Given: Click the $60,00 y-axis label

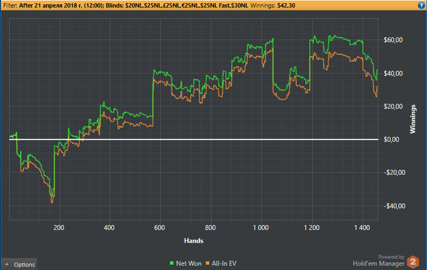Looking at the screenshot, I should [x=393, y=40].
